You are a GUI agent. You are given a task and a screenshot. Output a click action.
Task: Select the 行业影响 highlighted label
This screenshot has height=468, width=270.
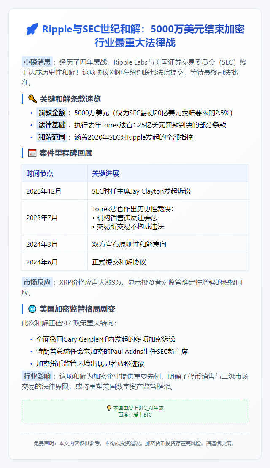[37, 376]
